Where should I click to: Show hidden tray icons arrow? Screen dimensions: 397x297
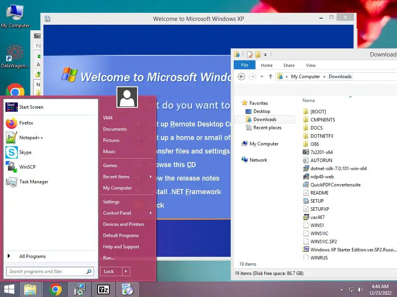click(x=342, y=290)
